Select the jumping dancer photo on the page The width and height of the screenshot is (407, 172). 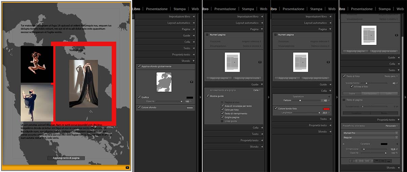(x=37, y=64)
